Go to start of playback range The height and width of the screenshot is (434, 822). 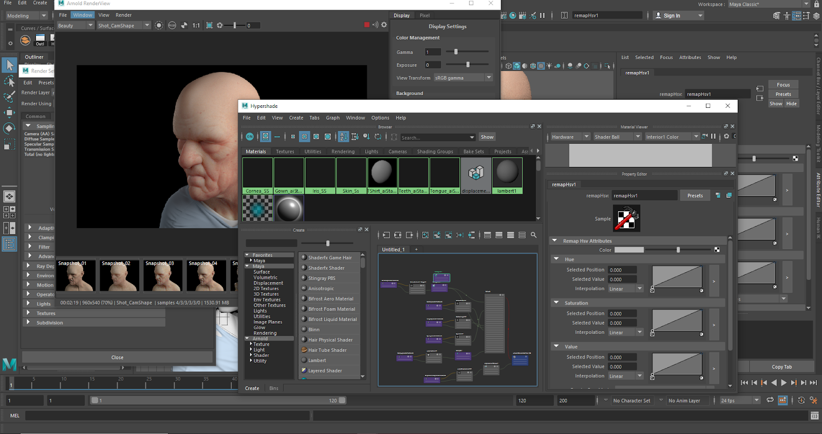(744, 382)
